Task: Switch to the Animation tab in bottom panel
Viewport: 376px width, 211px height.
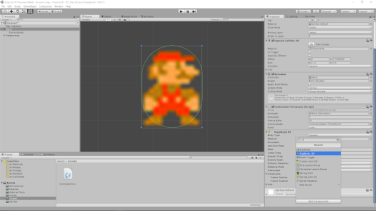Action: coord(48,154)
